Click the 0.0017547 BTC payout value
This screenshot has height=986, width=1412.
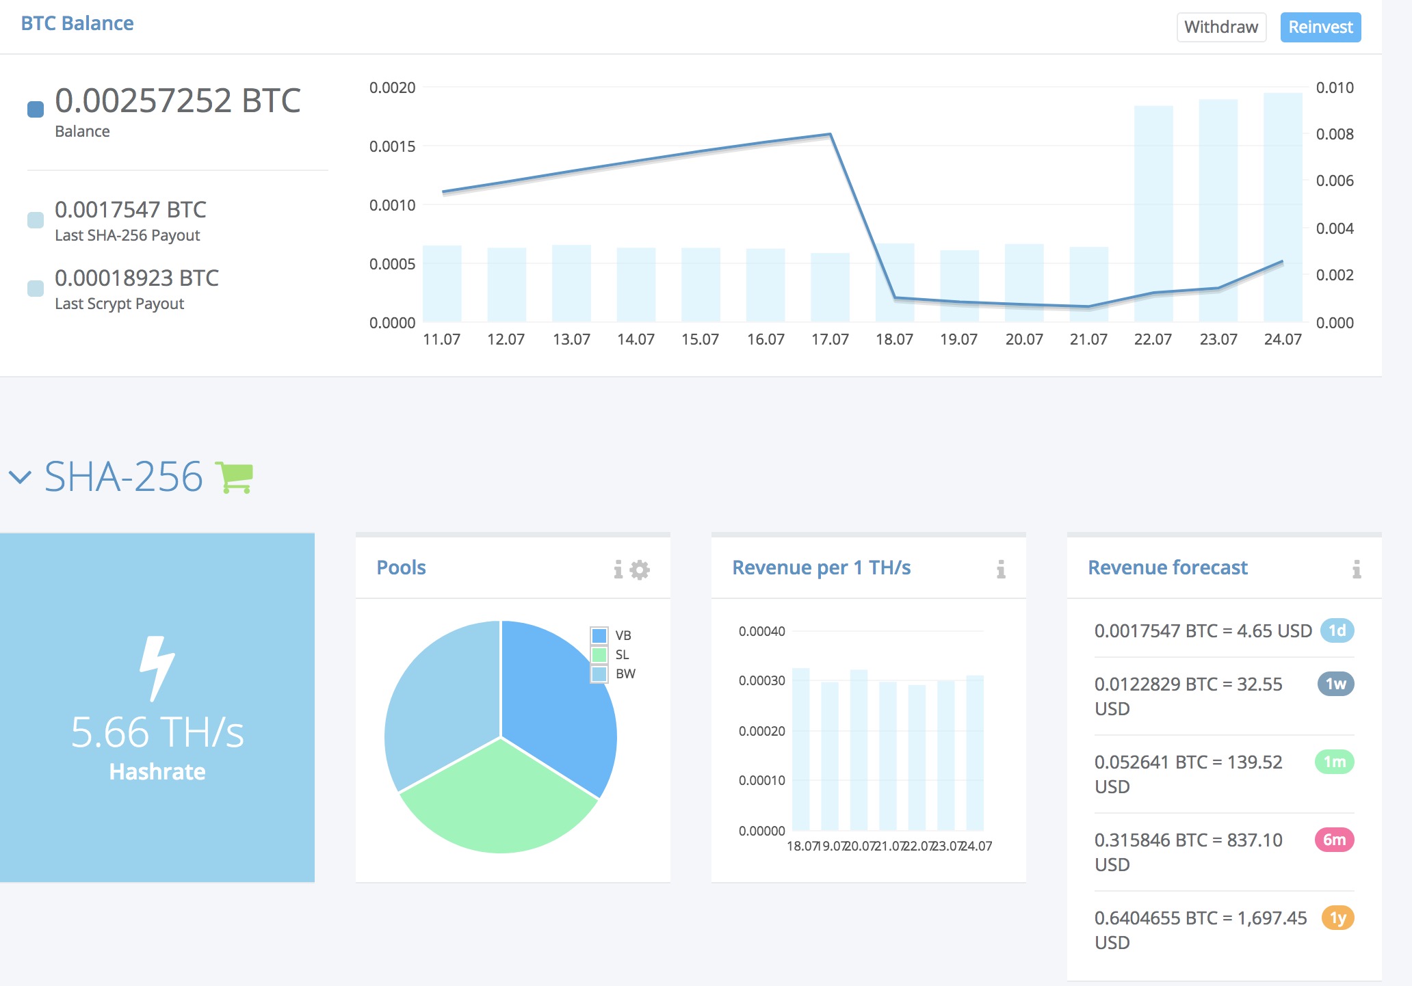131,209
